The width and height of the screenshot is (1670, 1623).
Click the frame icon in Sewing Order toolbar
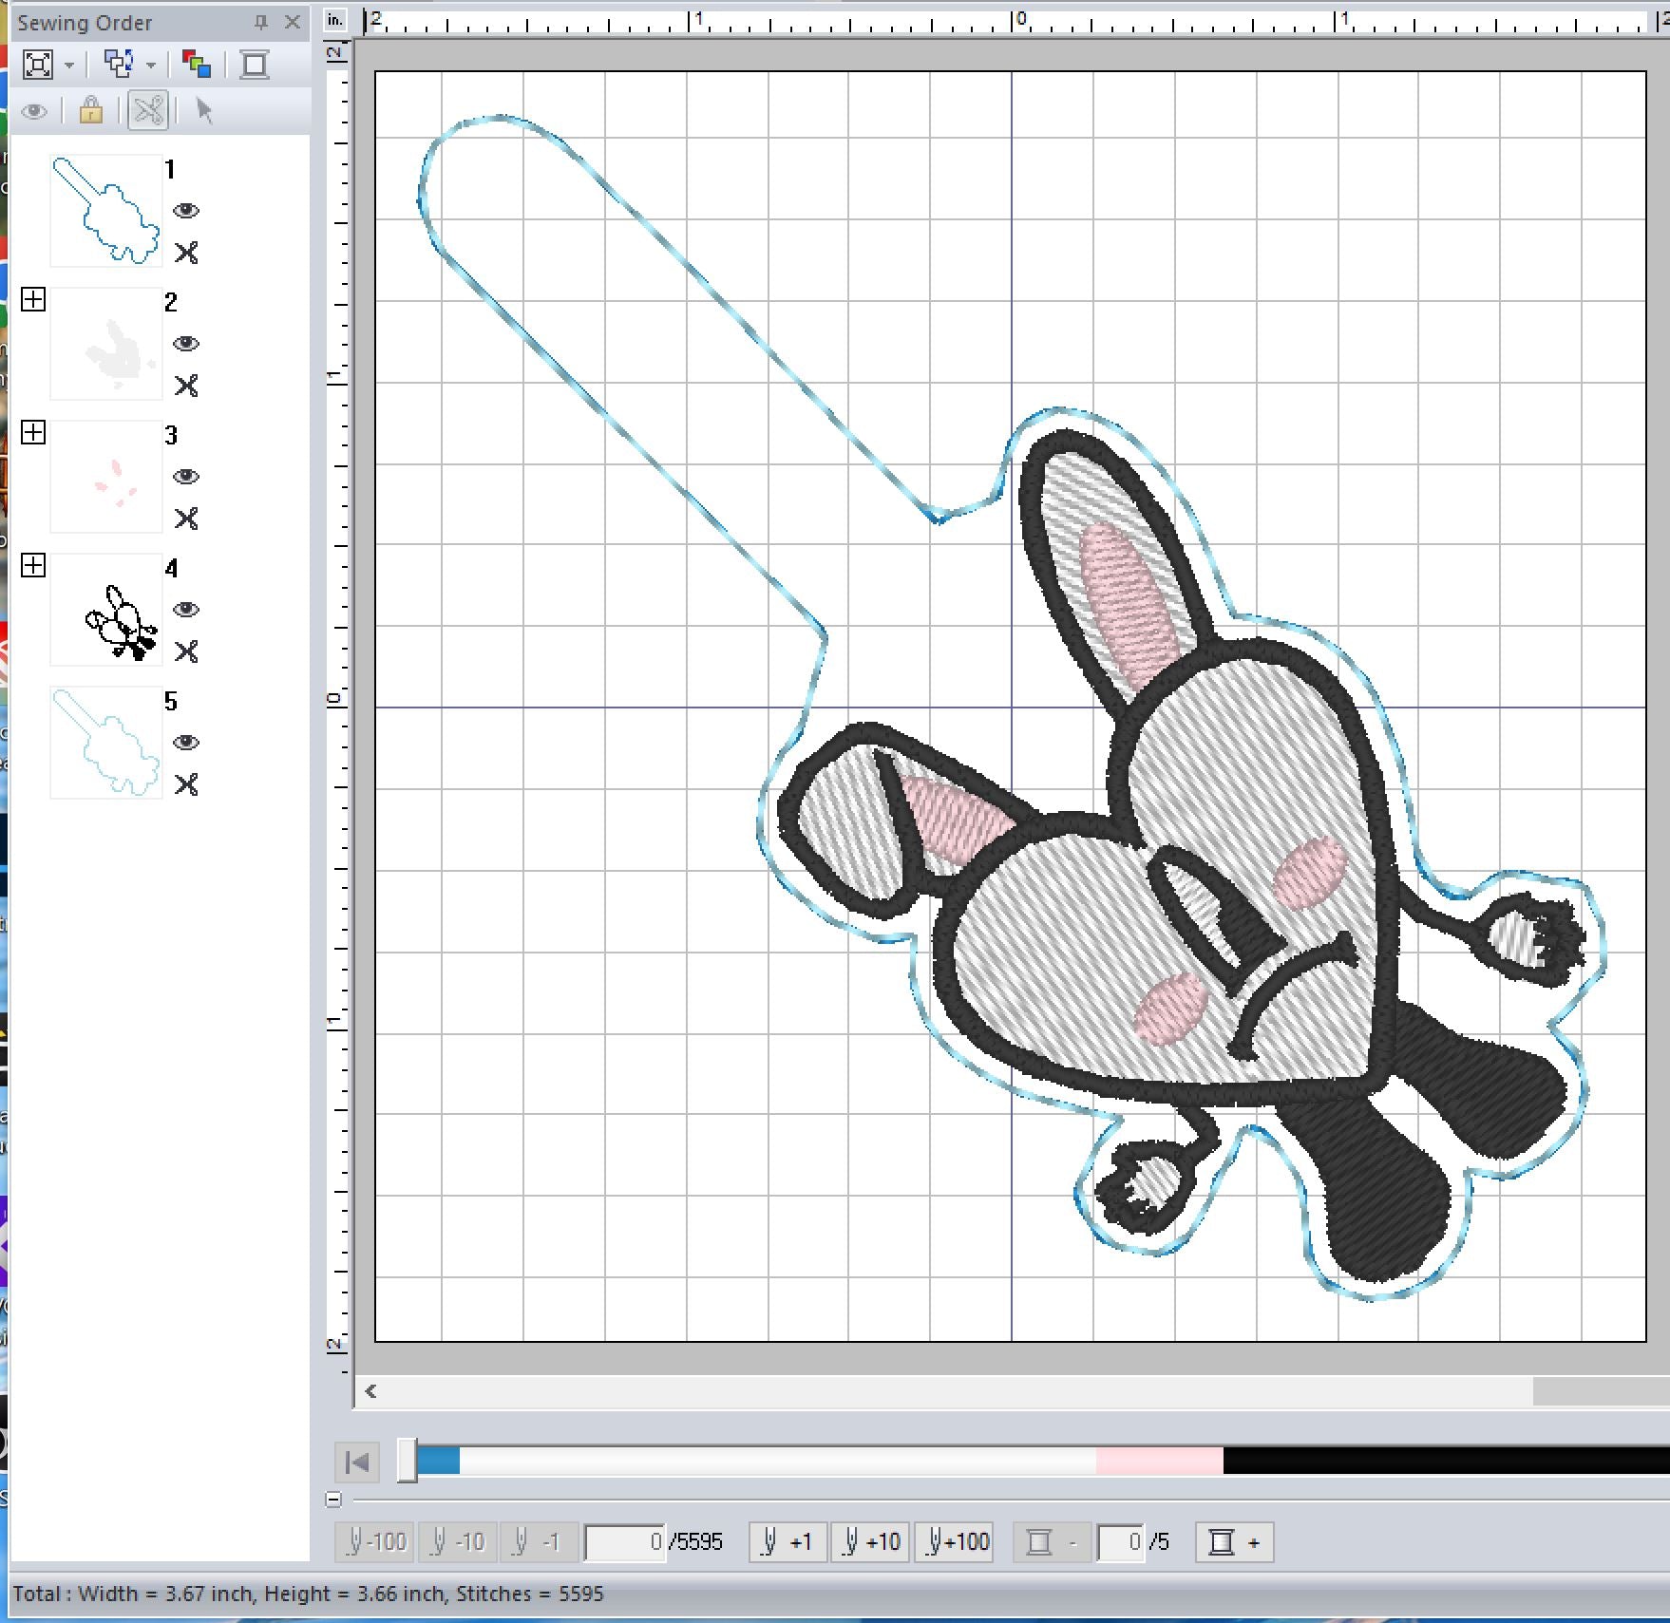(255, 65)
